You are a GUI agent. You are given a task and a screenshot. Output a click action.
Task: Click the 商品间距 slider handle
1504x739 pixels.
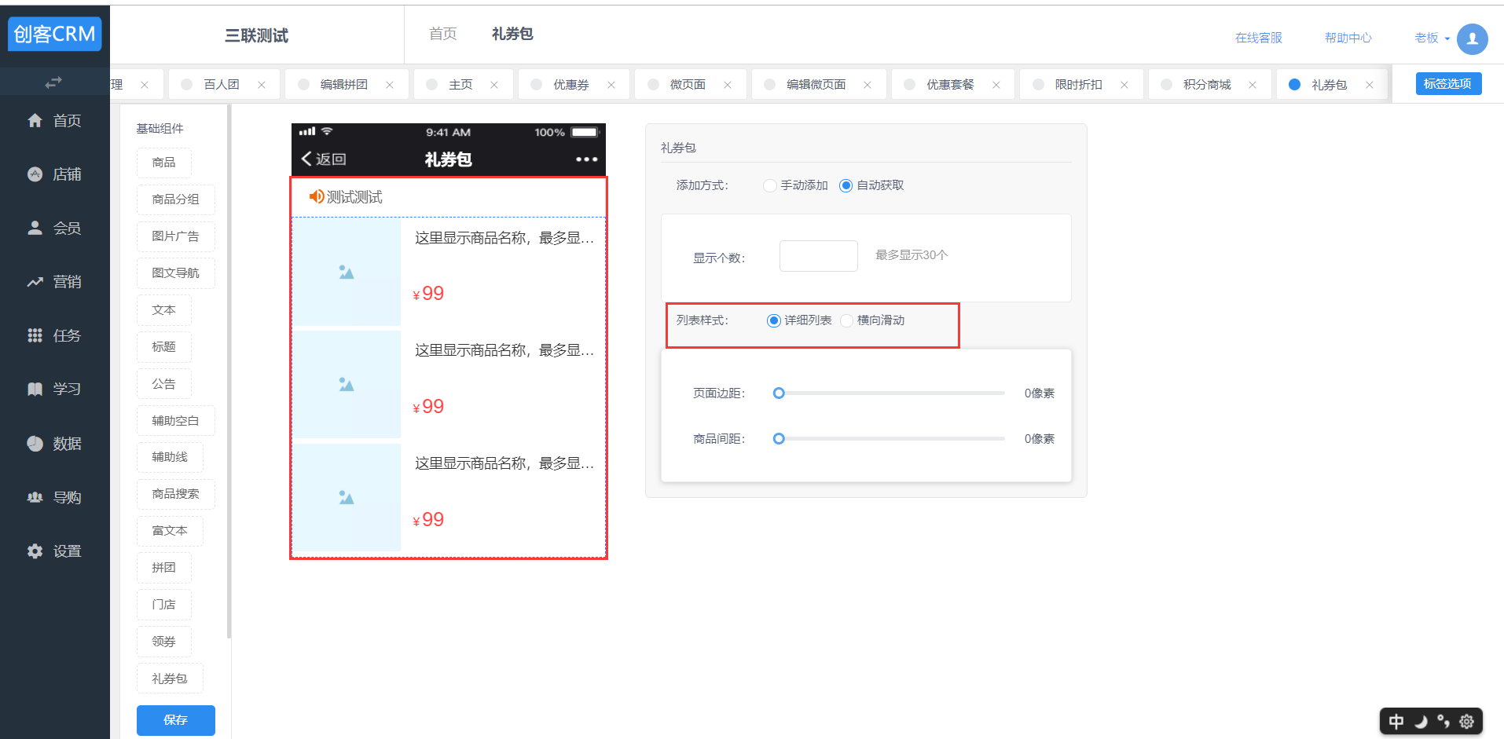pyautogui.click(x=779, y=438)
